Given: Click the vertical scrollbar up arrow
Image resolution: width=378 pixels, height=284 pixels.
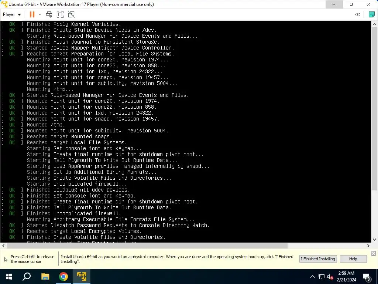Looking at the screenshot, I should (374, 24).
